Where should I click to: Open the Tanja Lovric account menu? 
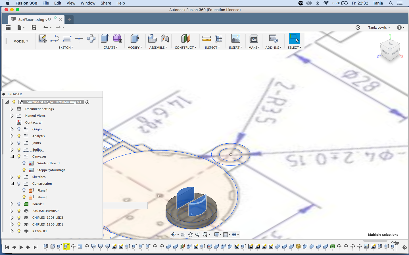[x=379, y=27]
